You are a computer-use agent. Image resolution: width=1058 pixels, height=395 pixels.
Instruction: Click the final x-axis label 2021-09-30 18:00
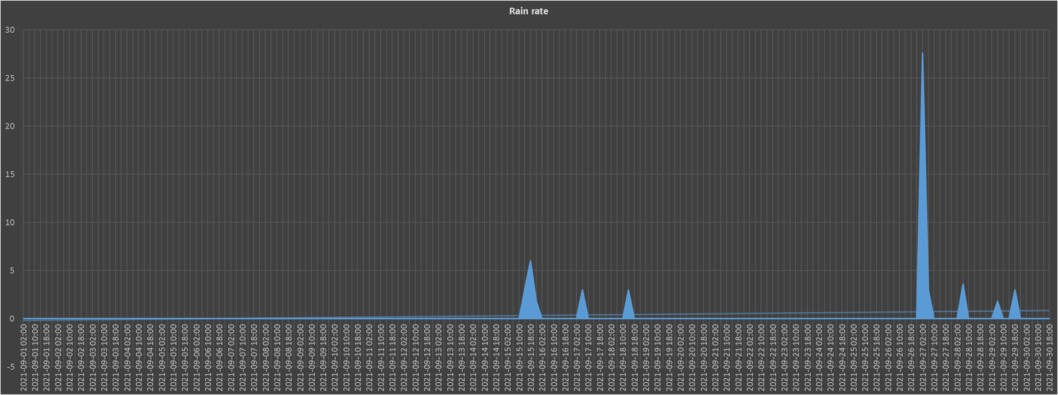(x=1049, y=357)
